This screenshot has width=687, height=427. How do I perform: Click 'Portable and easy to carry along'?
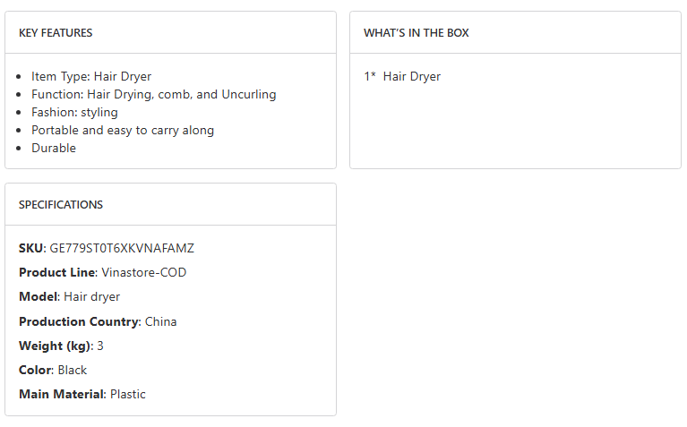click(123, 131)
